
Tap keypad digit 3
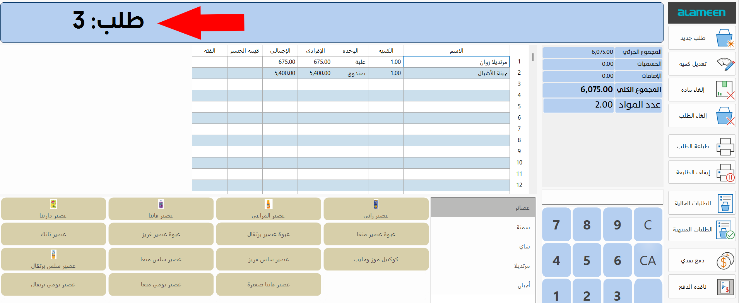click(x=618, y=291)
